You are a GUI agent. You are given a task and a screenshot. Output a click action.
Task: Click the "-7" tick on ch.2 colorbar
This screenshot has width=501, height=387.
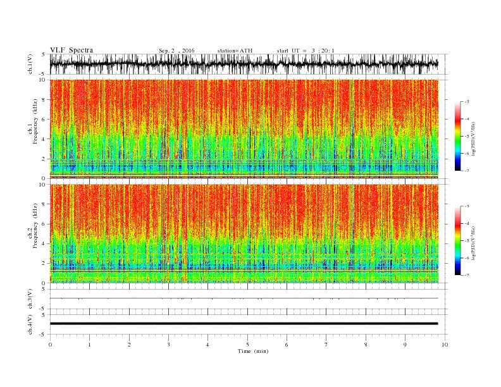coord(466,275)
